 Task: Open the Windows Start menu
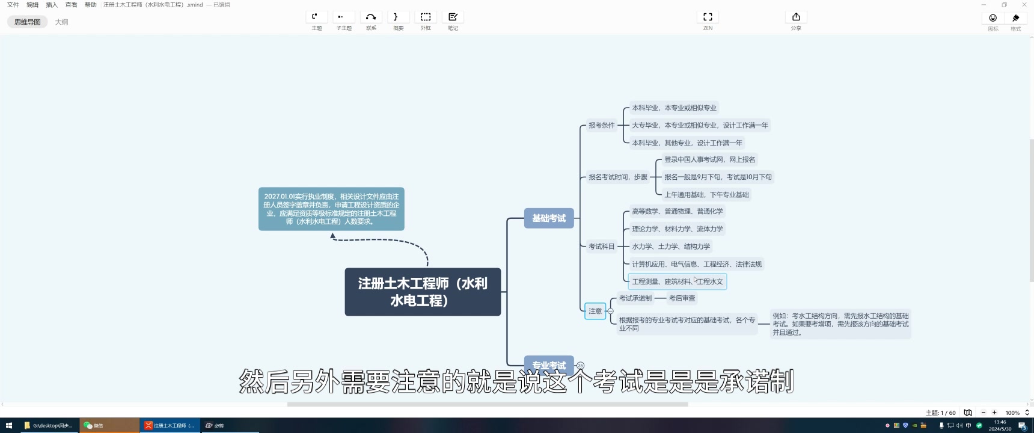pos(9,425)
